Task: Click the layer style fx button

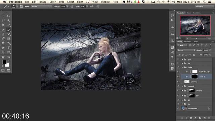Action: (x=186, y=118)
